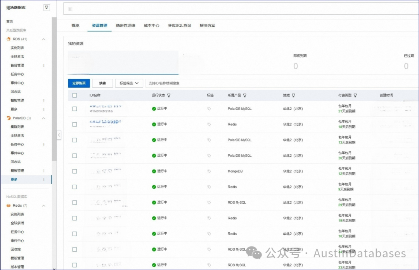Focus the 支持ID/名称模糊搜索 search box
The height and width of the screenshot is (270, 419).
click(282, 83)
